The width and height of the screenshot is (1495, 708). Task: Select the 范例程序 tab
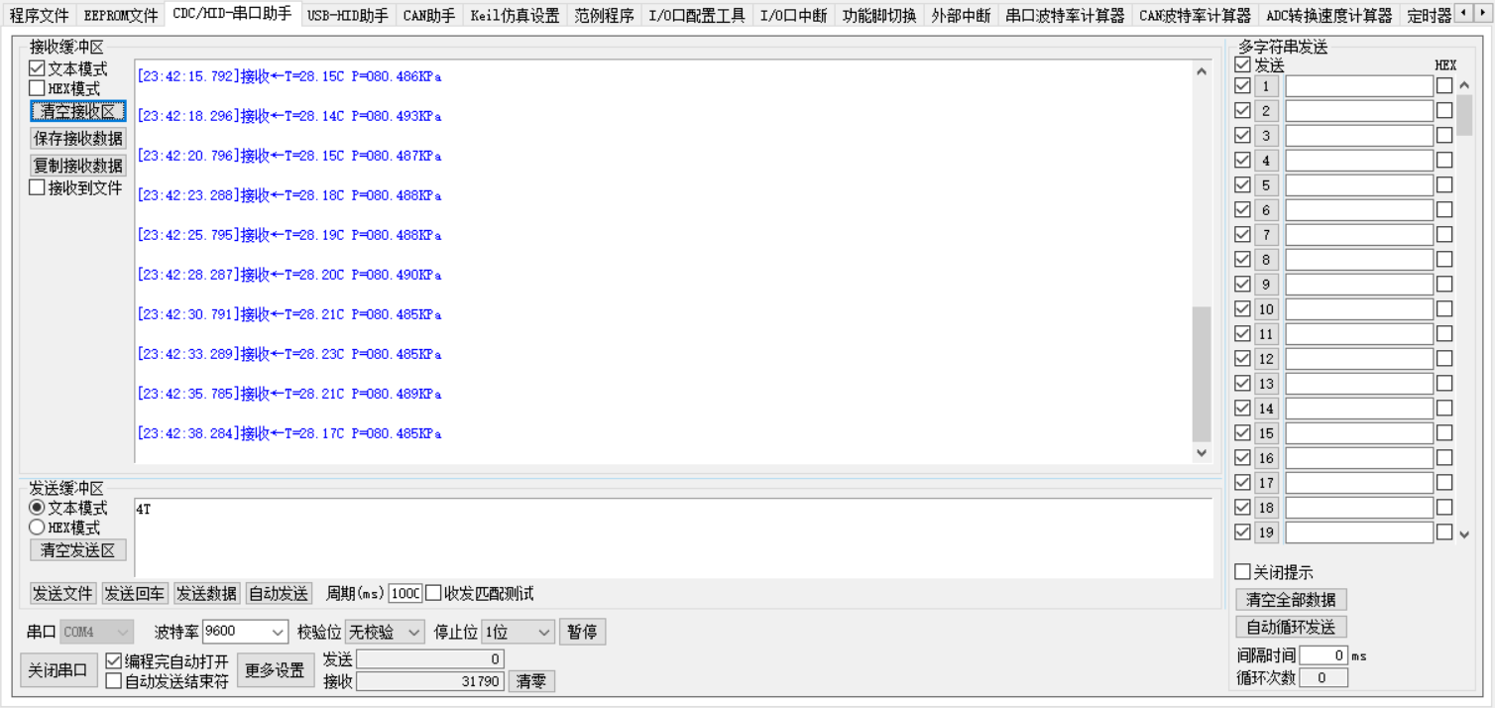pos(604,16)
